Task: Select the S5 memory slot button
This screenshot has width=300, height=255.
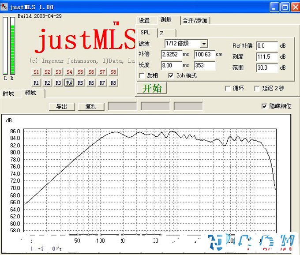Action: click(80, 72)
